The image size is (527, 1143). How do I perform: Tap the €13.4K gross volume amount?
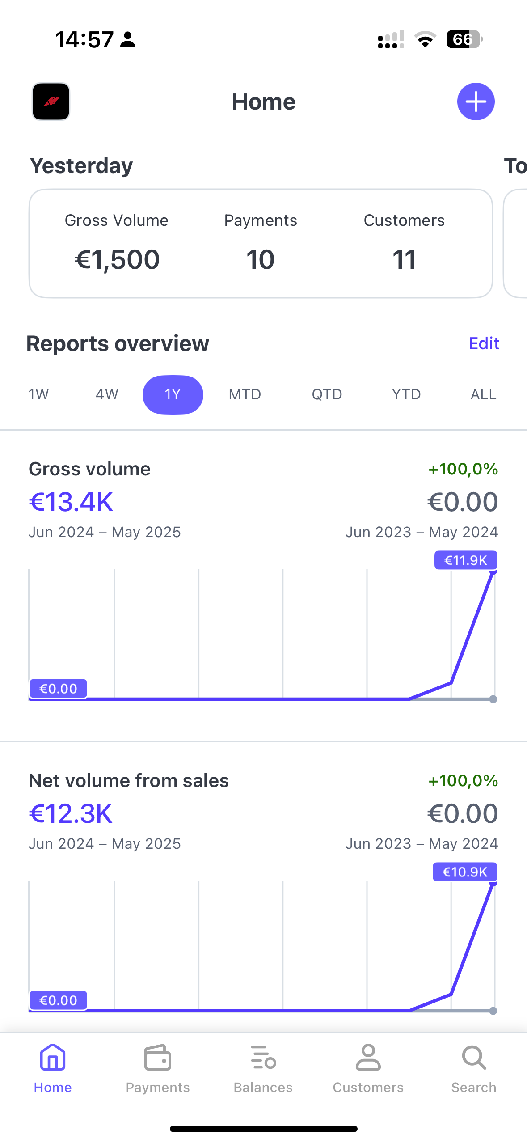point(72,502)
